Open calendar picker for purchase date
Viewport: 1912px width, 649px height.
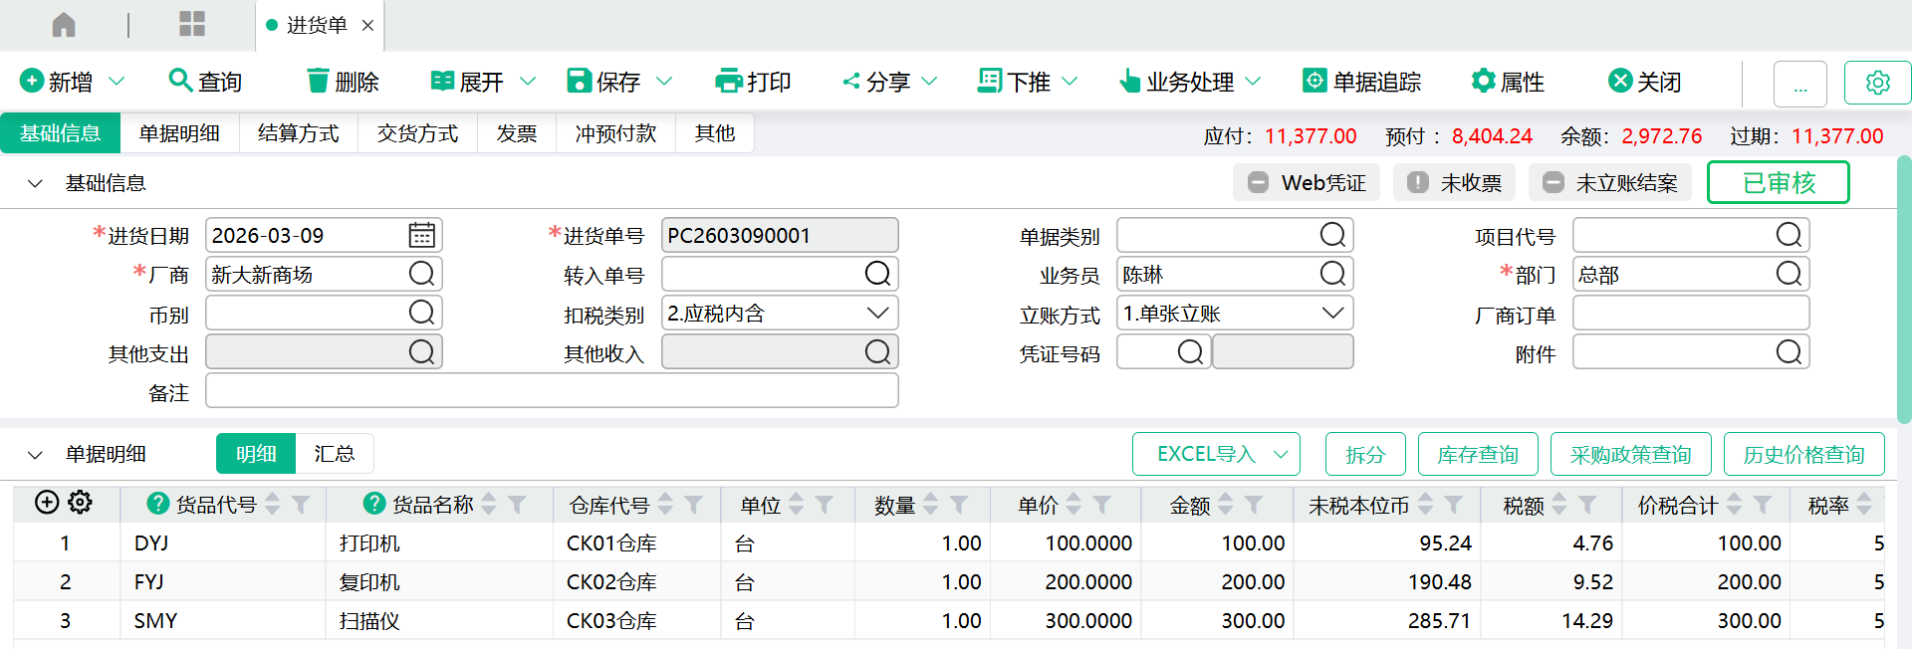pyautogui.click(x=421, y=236)
